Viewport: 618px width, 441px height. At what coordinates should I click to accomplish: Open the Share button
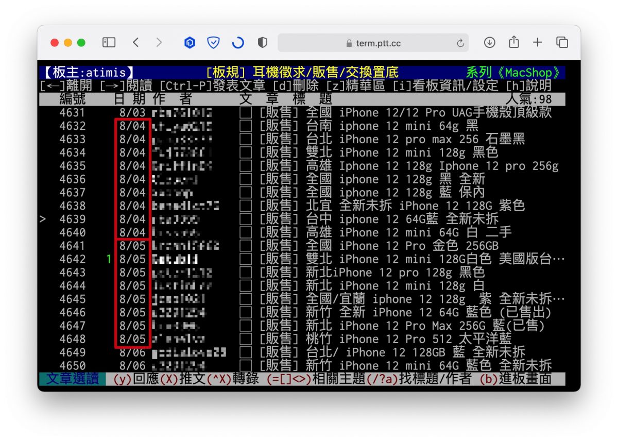[514, 42]
